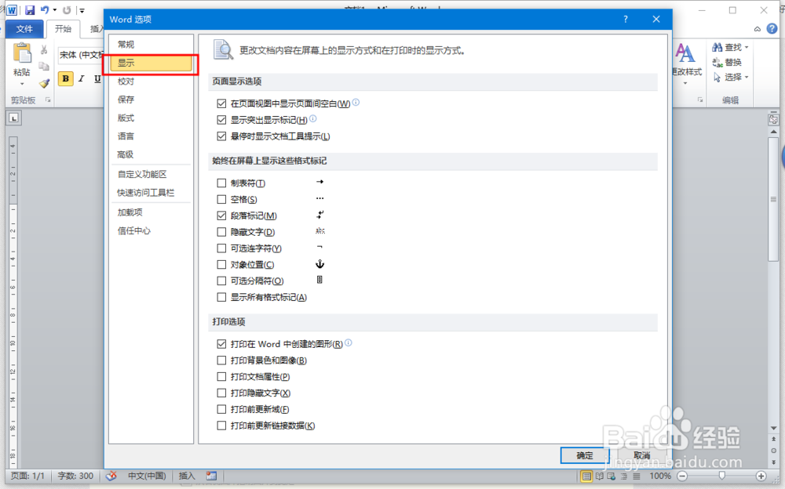This screenshot has height=489, width=785.
Task: Enable 显示所有格式标记 checkbox
Action: 221,297
